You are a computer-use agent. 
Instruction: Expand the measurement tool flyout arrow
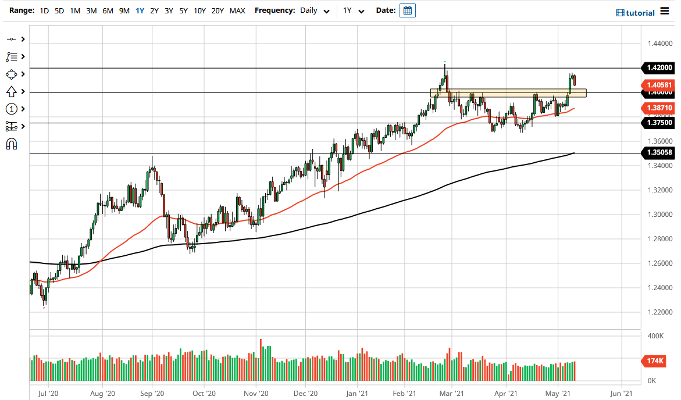(x=23, y=126)
